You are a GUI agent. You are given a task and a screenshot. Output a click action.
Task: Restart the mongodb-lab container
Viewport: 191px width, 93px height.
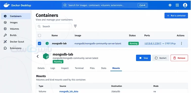[161, 58]
